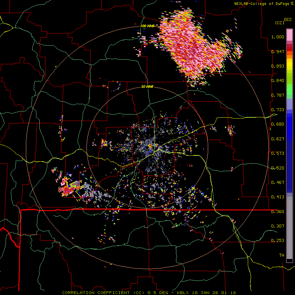Pick the bright green segment of the color bar
The height and width of the screenshot is (295, 295).
coord(289,89)
